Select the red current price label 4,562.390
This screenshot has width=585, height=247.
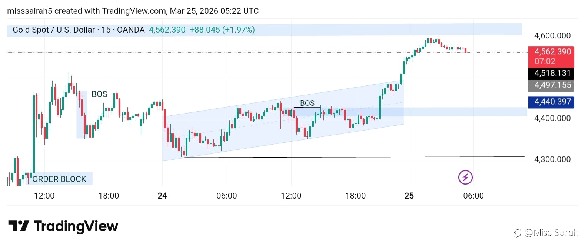point(552,52)
